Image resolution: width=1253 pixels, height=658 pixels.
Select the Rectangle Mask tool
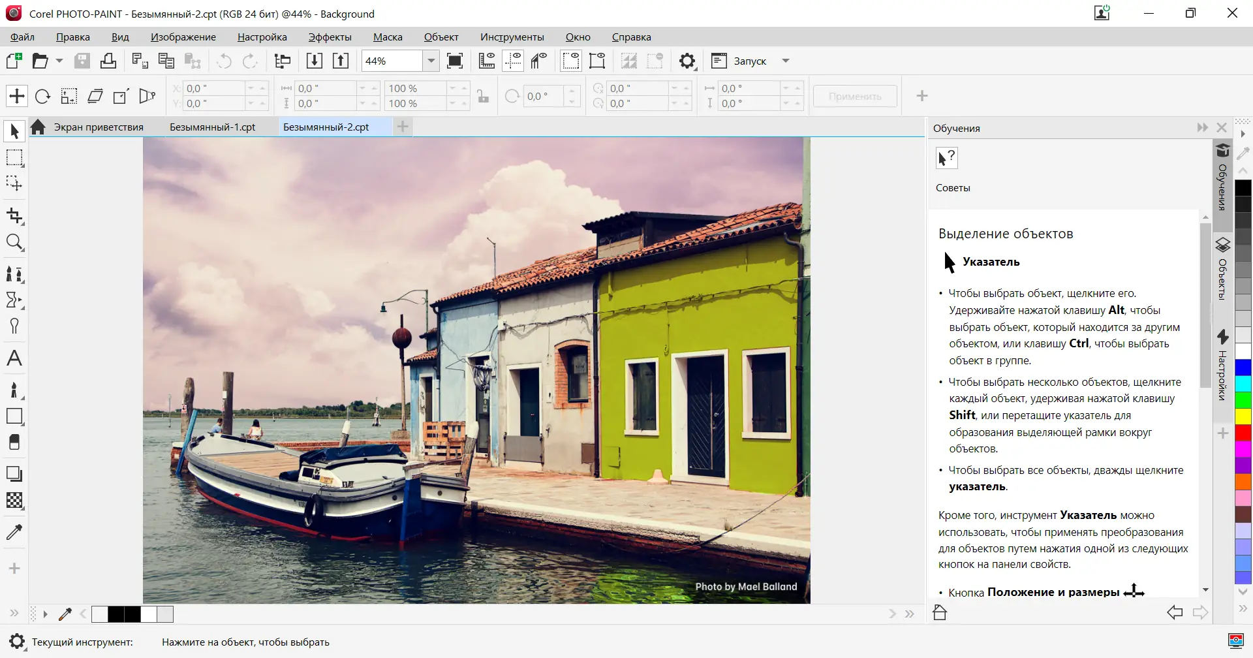14,158
